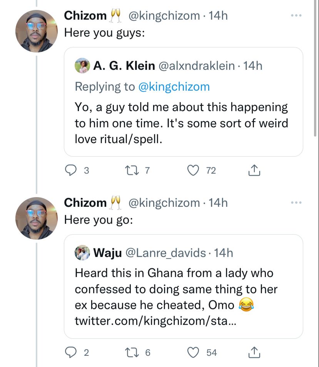
Task: Share the 'Here you go' tweet
Action: [254, 352]
